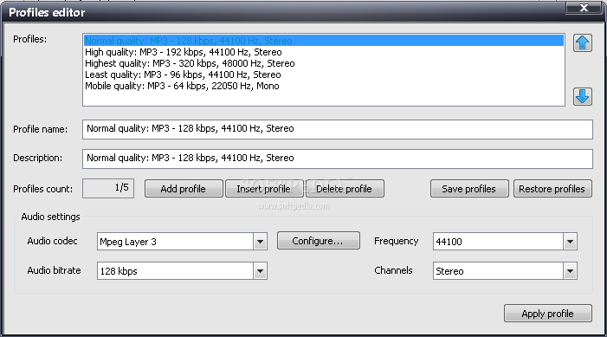Click into the Description text field

(337, 159)
